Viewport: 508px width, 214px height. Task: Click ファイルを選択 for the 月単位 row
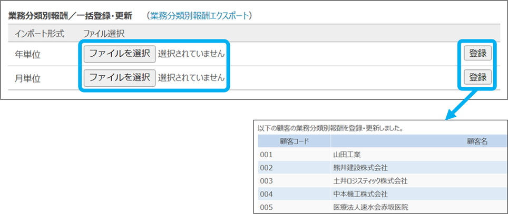120,77
